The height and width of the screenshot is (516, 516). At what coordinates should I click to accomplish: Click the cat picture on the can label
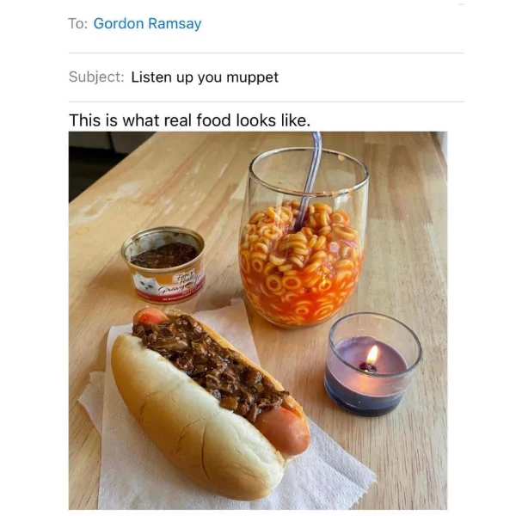pyautogui.click(x=144, y=283)
